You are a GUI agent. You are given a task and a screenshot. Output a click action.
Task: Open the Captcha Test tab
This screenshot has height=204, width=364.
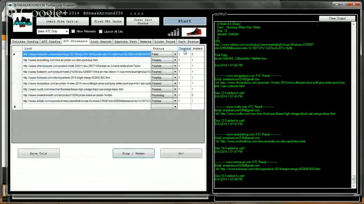pos(125,42)
